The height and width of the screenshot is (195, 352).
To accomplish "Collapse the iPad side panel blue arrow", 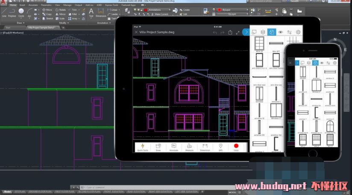I will pos(246,32).
